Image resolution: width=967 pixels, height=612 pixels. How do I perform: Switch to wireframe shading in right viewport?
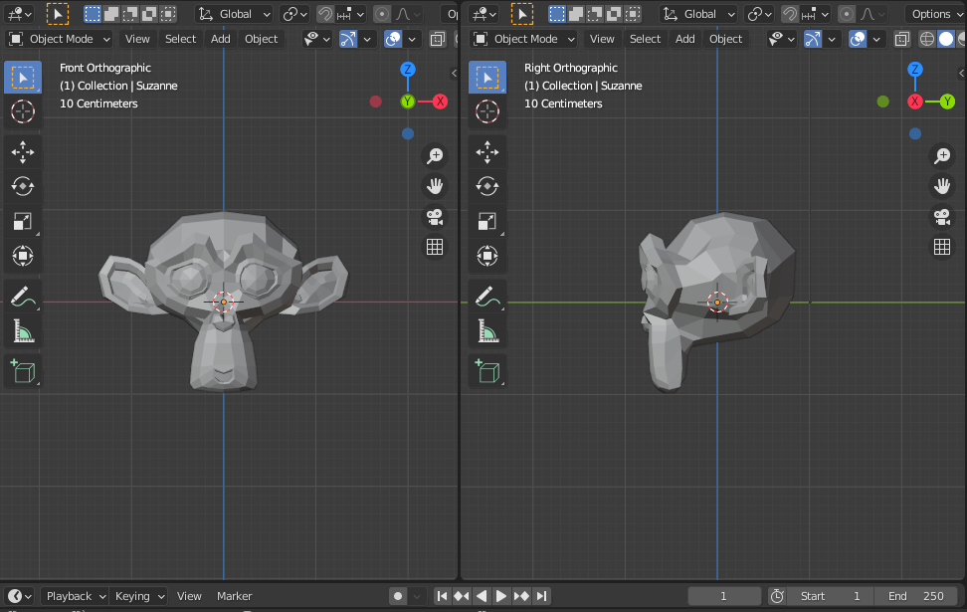[x=926, y=39]
